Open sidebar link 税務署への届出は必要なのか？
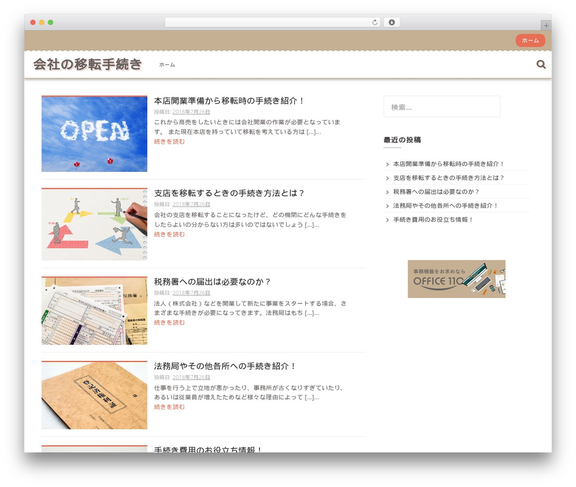 [436, 192]
